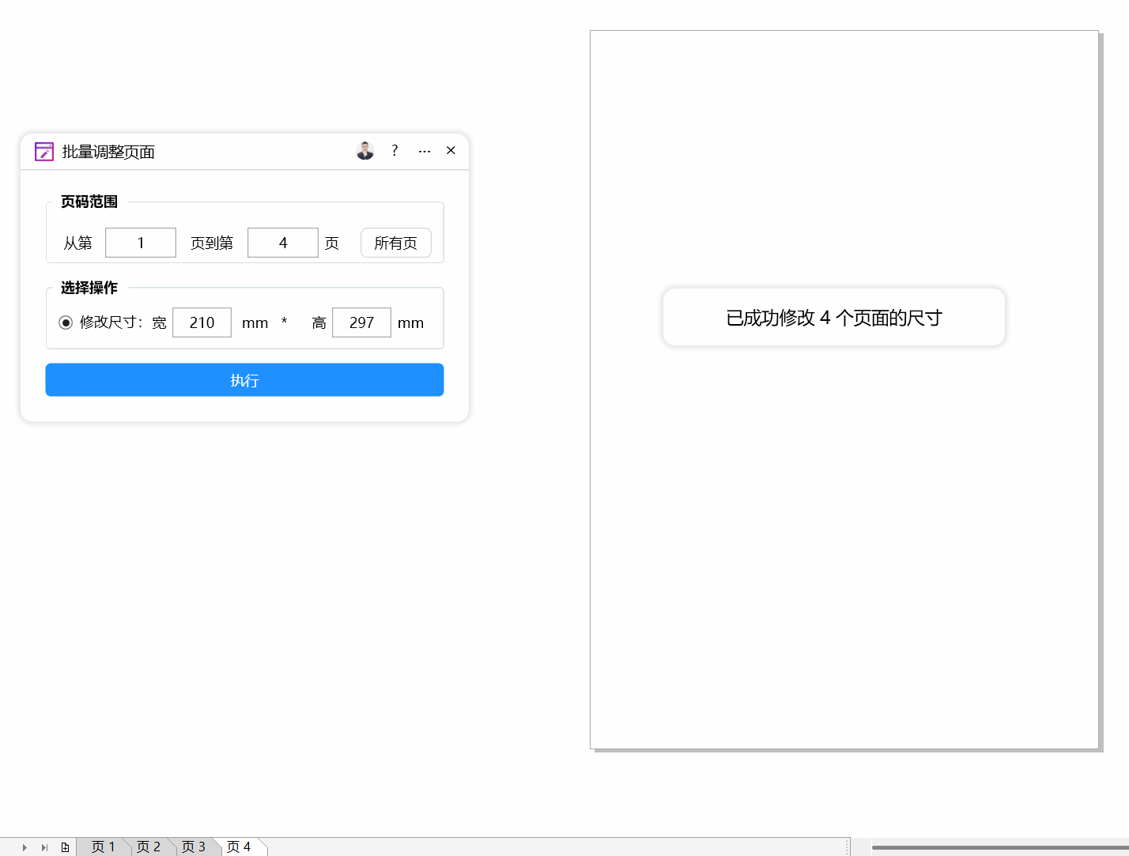Click the 所有页 button
This screenshot has height=856, width=1129.
(395, 243)
